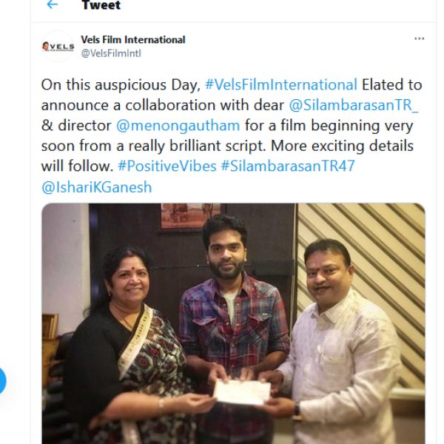Click the @VelsFilmIntl handle

[110, 53]
